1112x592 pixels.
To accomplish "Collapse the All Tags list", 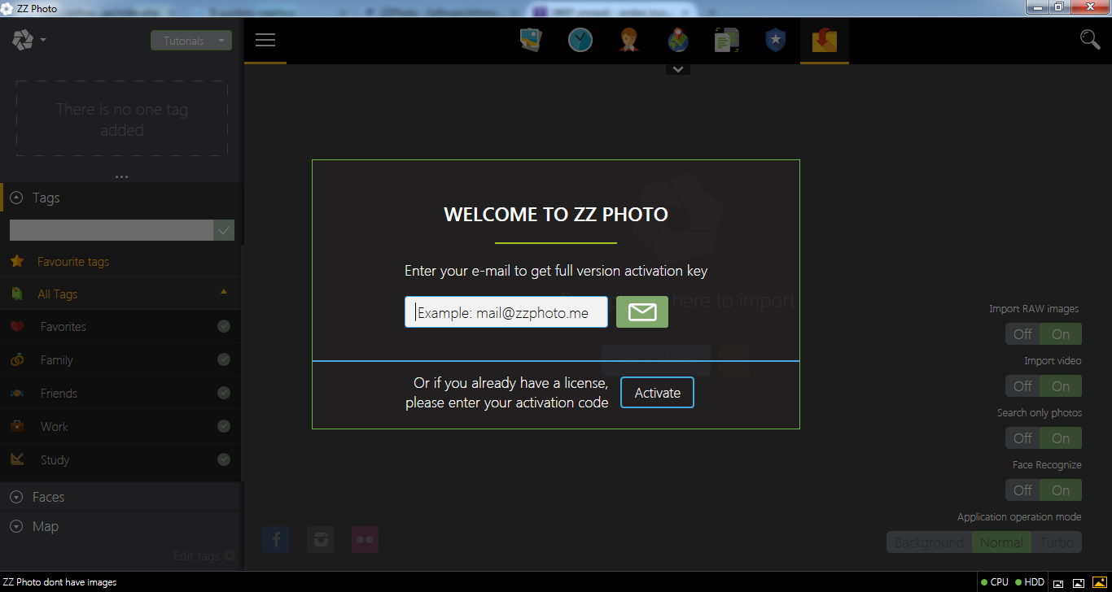I will pyautogui.click(x=225, y=291).
